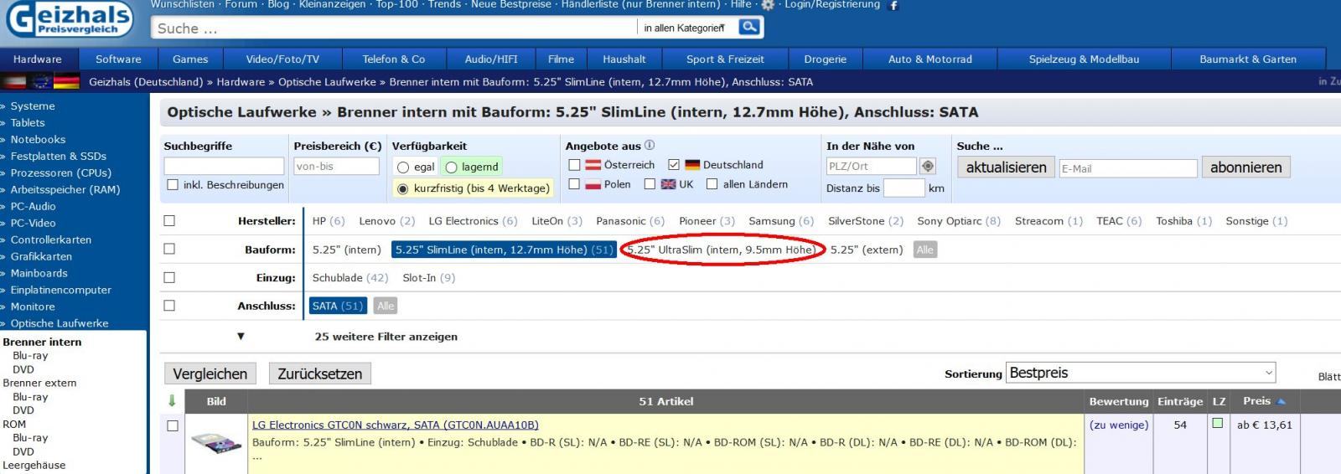Click the locate-me crosshair icon
The width and height of the screenshot is (1341, 474).
[927, 166]
